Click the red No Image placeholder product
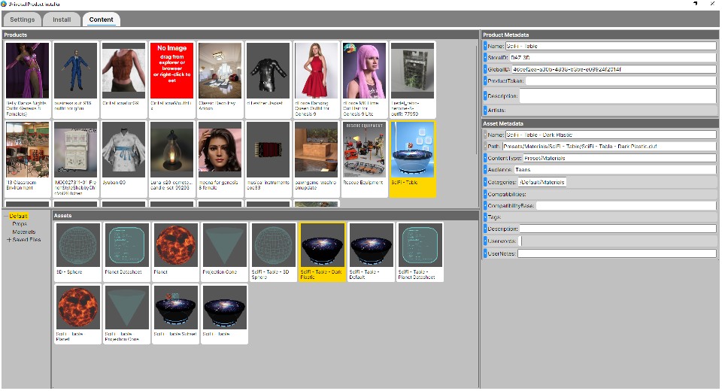 tap(172, 70)
